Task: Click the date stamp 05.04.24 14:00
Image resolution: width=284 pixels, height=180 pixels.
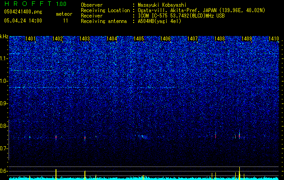Action: tap(23, 21)
